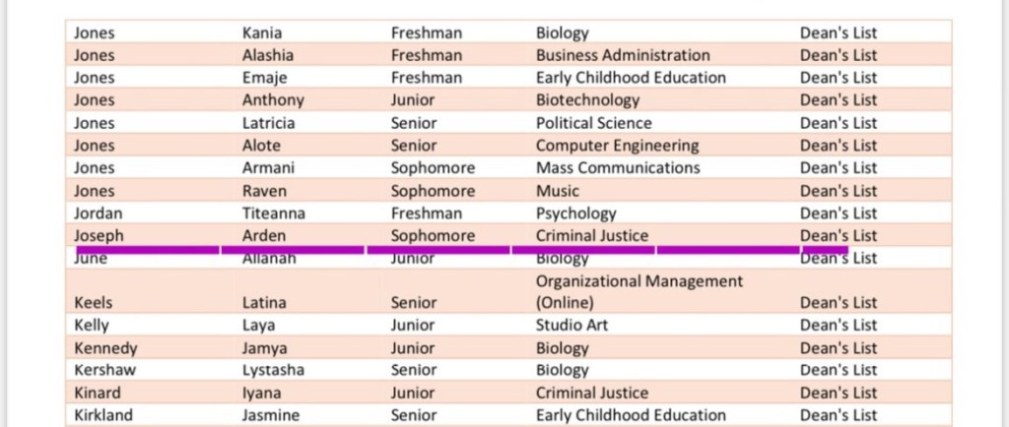The image size is (1009, 427).
Task: Select the Music major cell
Action: pyautogui.click(x=557, y=191)
